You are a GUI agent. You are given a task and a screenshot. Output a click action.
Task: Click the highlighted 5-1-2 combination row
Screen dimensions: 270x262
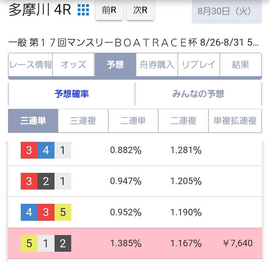[135, 243]
